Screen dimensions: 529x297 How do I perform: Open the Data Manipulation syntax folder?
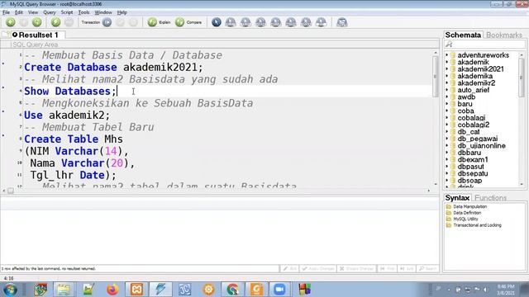(470, 206)
